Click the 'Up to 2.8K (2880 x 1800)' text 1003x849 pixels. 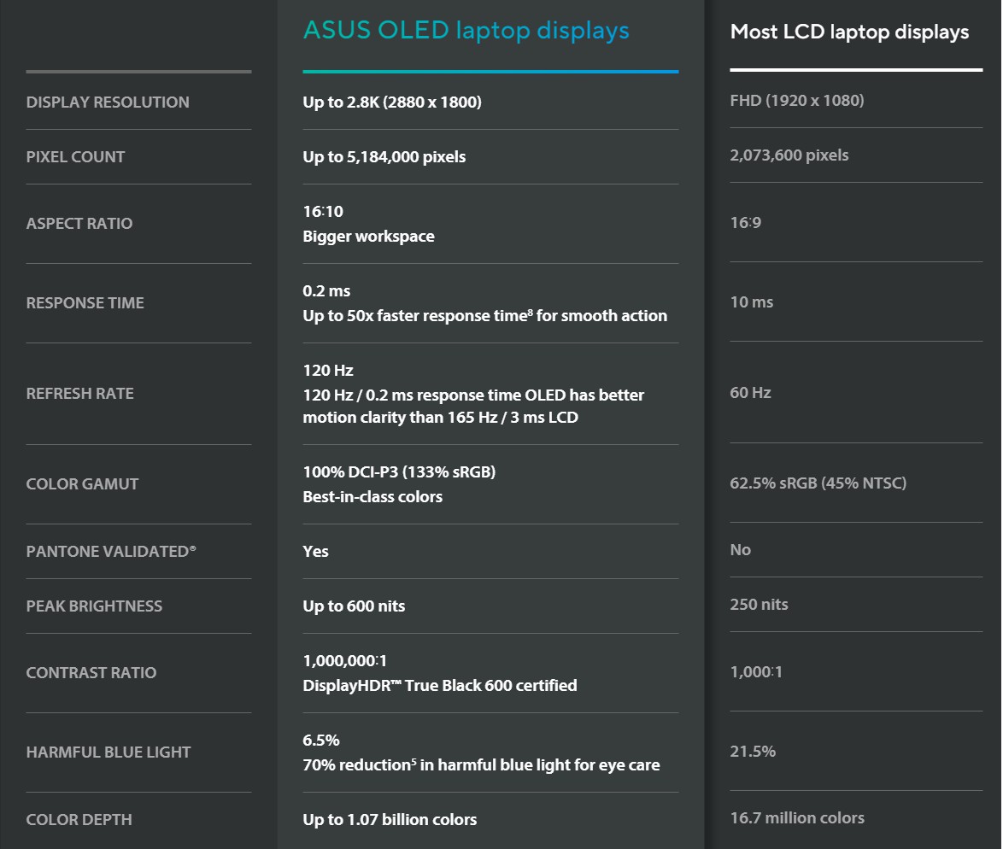click(392, 102)
